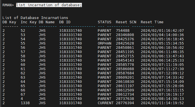Click Inc Key value 66

coord(23,90)
